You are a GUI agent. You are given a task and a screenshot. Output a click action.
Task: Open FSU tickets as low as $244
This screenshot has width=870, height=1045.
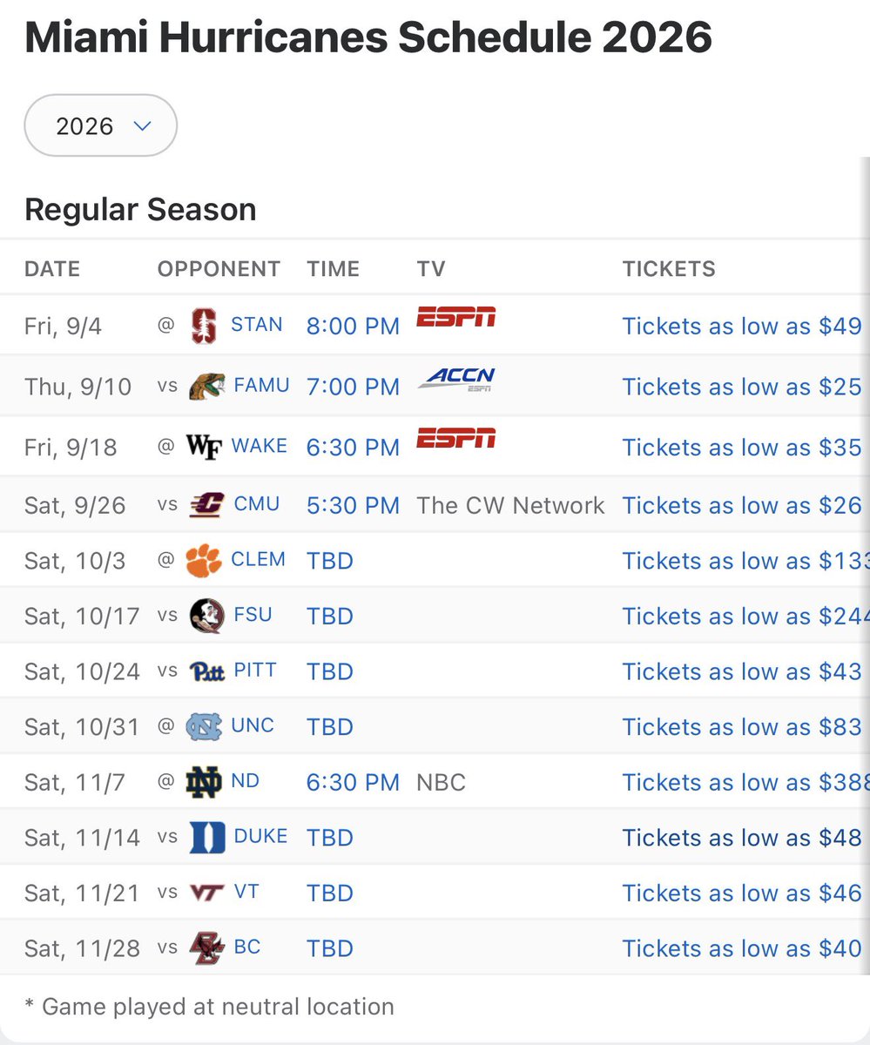coord(745,616)
